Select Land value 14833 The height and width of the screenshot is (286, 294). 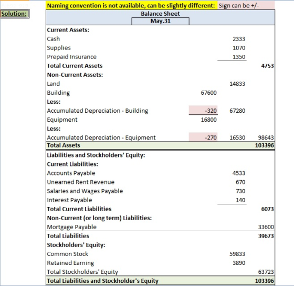tap(237, 84)
